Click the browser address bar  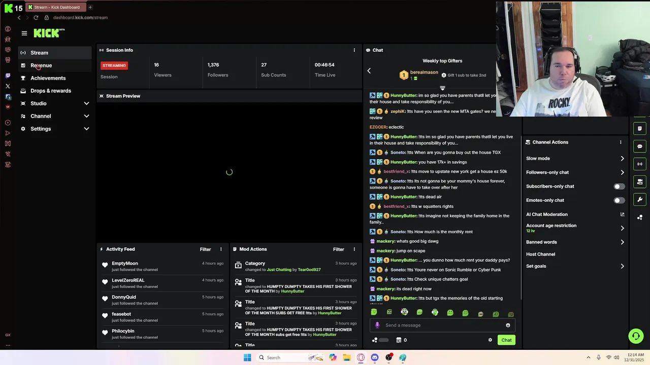[x=80, y=17]
